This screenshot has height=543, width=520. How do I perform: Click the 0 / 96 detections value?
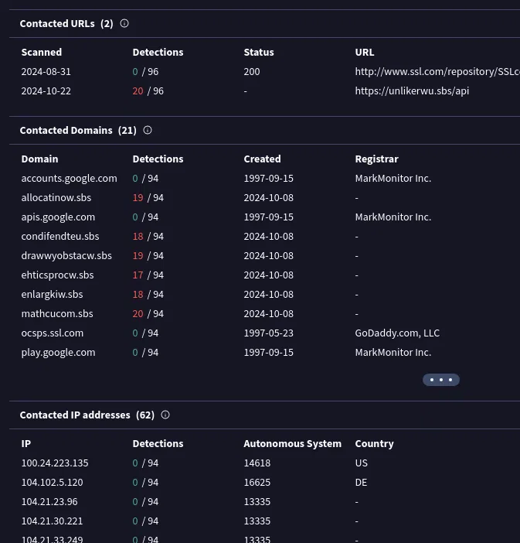[146, 72]
